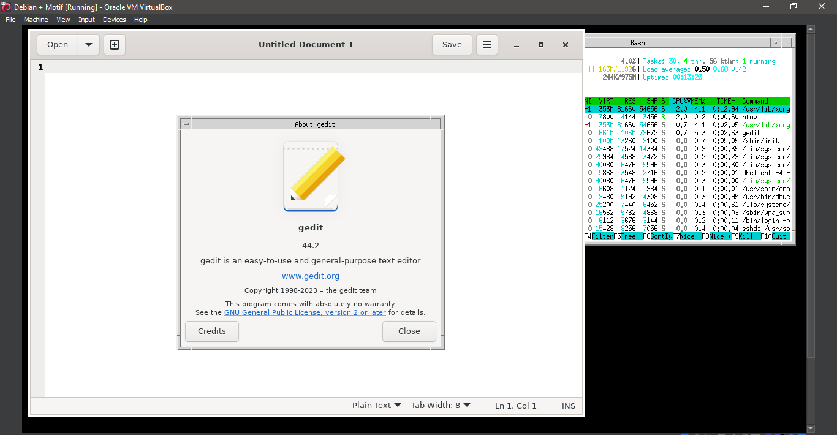Open gedit's hamburger menu

[487, 44]
